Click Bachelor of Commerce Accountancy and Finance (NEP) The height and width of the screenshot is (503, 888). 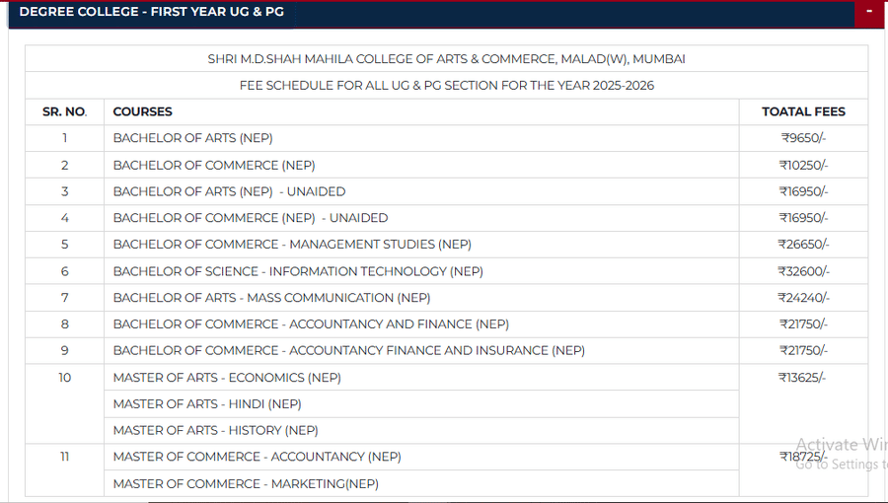tap(311, 324)
